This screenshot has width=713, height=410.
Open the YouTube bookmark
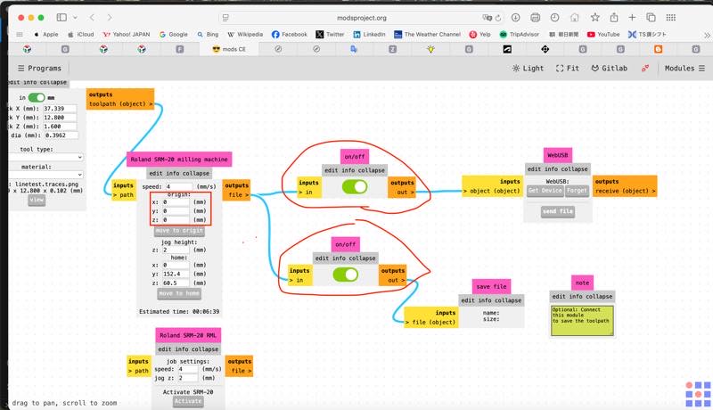(603, 34)
